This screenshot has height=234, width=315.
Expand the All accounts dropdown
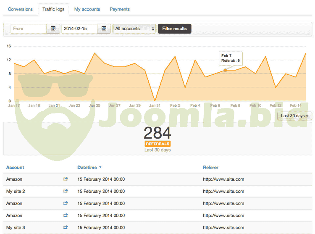coord(134,29)
